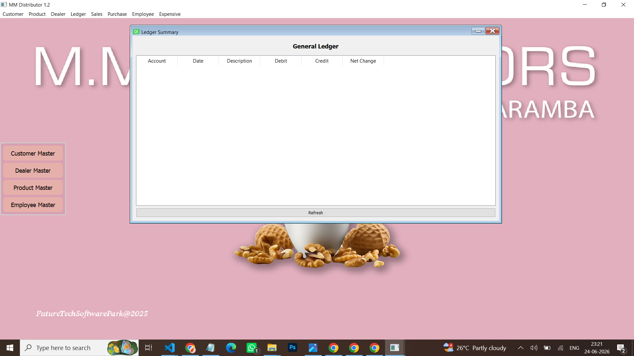Open the Expensive menu
Viewport: 634px width, 356px height.
click(170, 14)
